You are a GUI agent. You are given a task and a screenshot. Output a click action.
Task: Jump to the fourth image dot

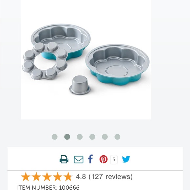coord(92,137)
